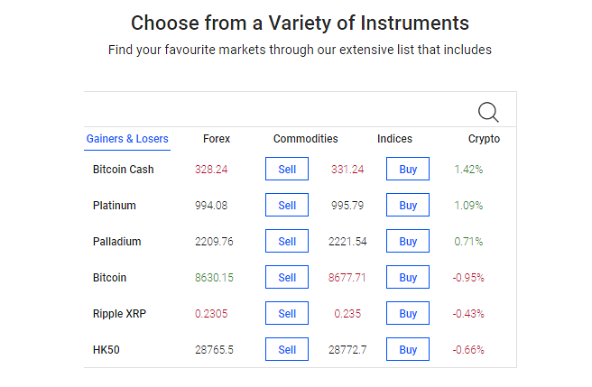Viewport: 592px width, 387px height.
Task: Buy Bitcoin Cash at 331.24
Action: point(408,169)
